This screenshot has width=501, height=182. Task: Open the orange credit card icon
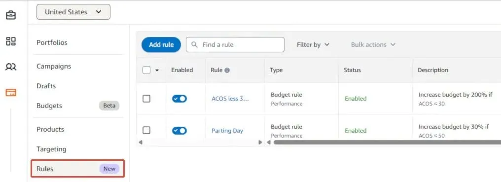click(x=11, y=93)
